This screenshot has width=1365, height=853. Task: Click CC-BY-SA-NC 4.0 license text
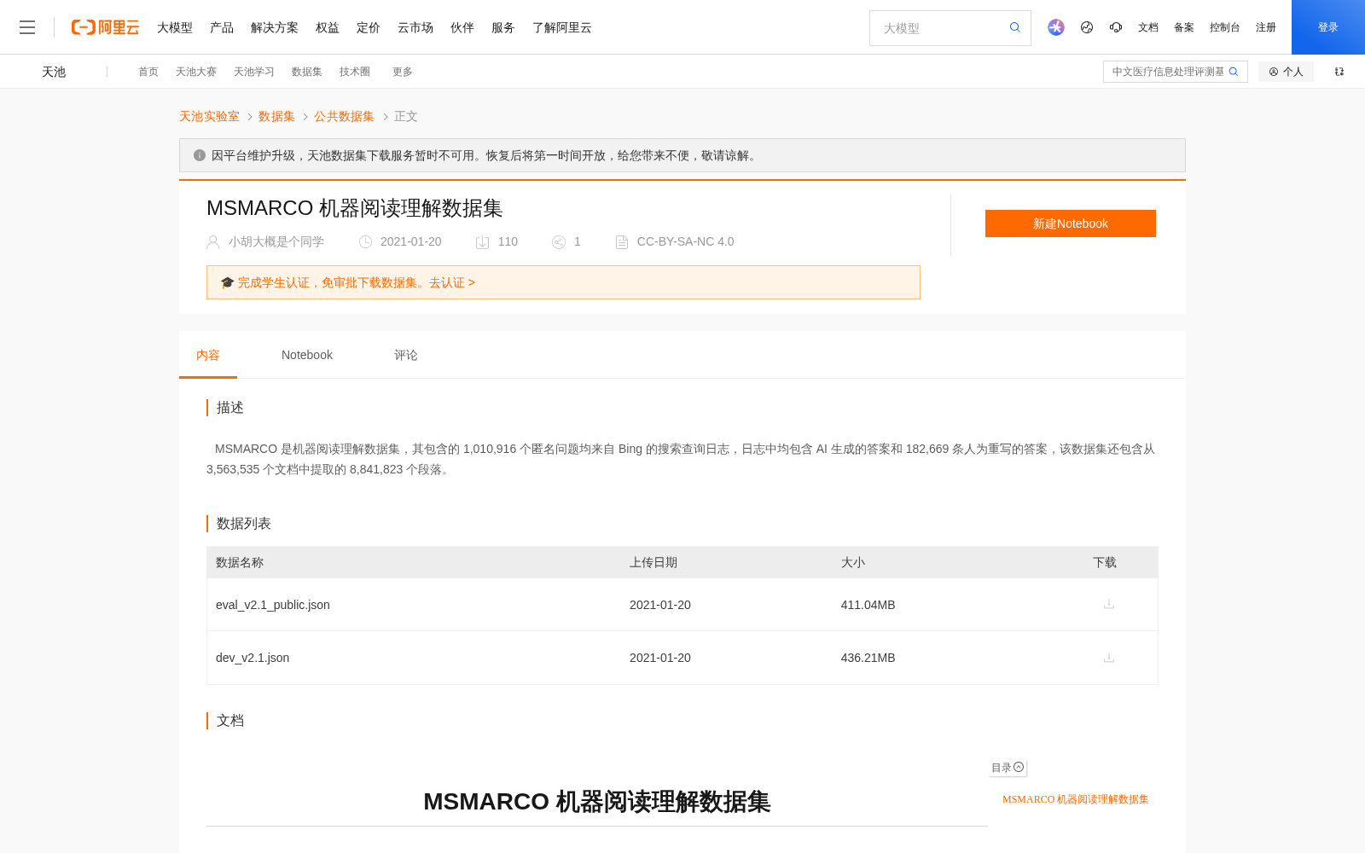click(685, 241)
